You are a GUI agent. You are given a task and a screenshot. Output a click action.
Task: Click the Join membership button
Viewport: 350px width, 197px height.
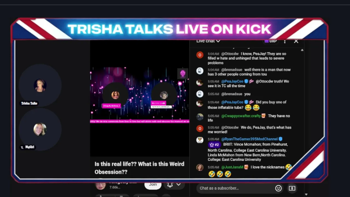coord(153,185)
